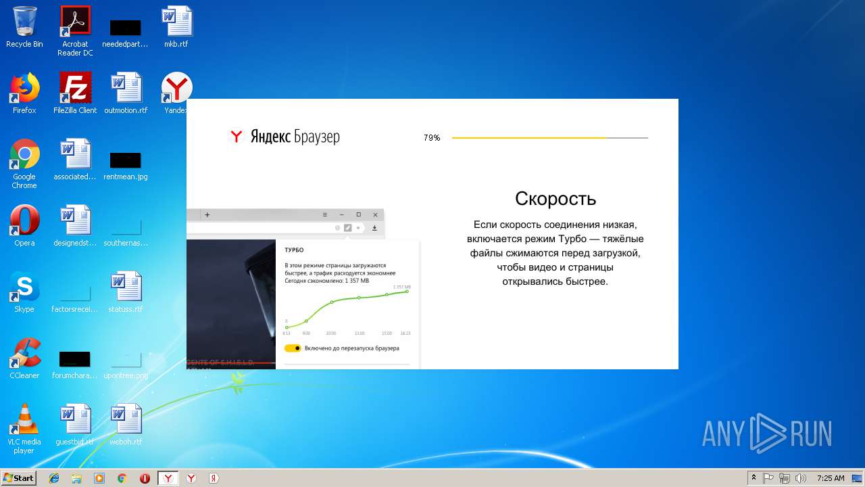Select the associated… document on desktop
Screen dimensions: 865x487
coord(75,160)
